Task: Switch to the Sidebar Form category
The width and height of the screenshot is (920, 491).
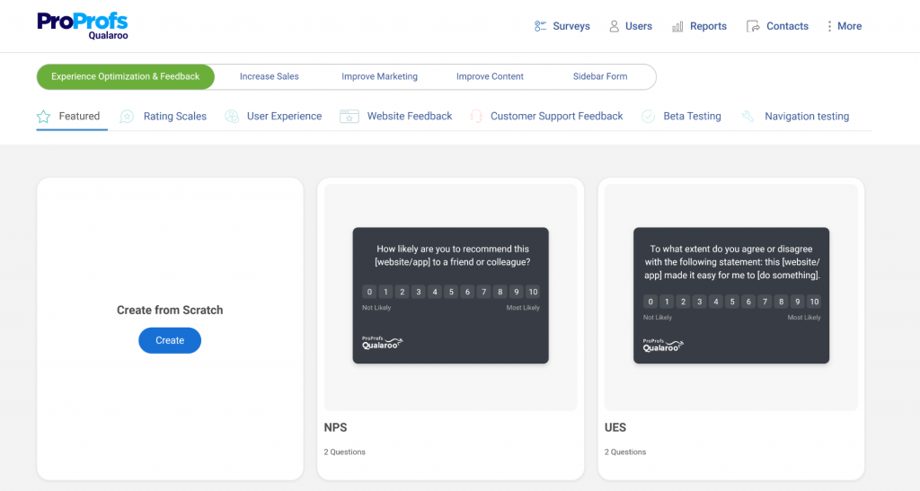Action: coord(600,77)
